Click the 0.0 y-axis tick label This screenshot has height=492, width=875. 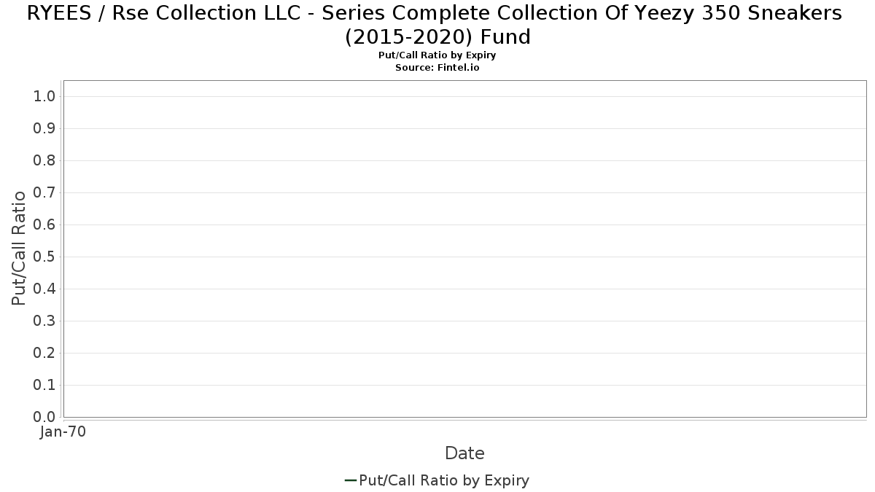tap(44, 417)
